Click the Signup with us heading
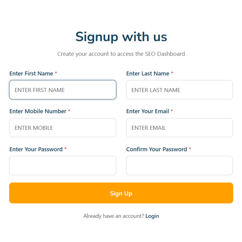Screen dimensions: 242x242 click(x=121, y=37)
